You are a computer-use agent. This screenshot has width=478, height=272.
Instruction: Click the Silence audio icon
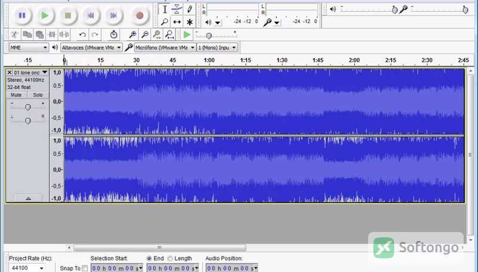coord(64,35)
